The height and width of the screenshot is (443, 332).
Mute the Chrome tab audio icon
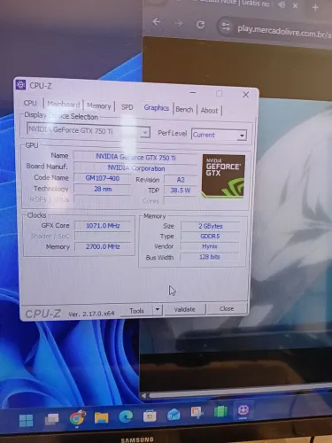[x=282, y=4]
